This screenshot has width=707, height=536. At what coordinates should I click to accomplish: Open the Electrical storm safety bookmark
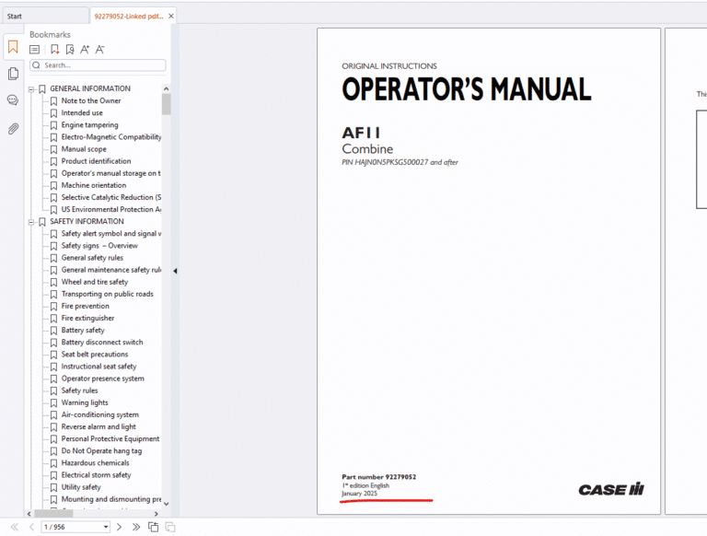pyautogui.click(x=96, y=475)
